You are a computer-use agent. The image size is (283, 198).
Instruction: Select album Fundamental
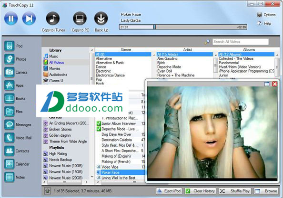pyautogui.click(x=229, y=63)
